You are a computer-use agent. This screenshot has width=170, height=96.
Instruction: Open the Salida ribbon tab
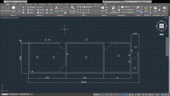pos(50,4)
